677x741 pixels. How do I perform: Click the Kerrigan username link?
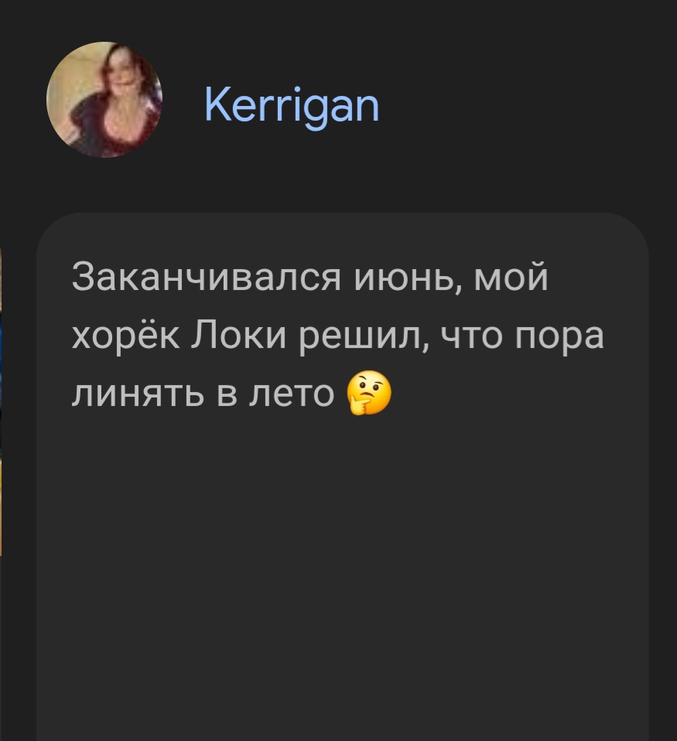click(292, 106)
